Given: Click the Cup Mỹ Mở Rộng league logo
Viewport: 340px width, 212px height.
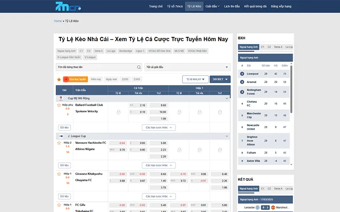Looking at the screenshot, I should [x=61, y=98].
